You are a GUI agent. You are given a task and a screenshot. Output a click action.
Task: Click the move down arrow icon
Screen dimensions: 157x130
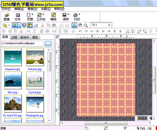pos(120,31)
